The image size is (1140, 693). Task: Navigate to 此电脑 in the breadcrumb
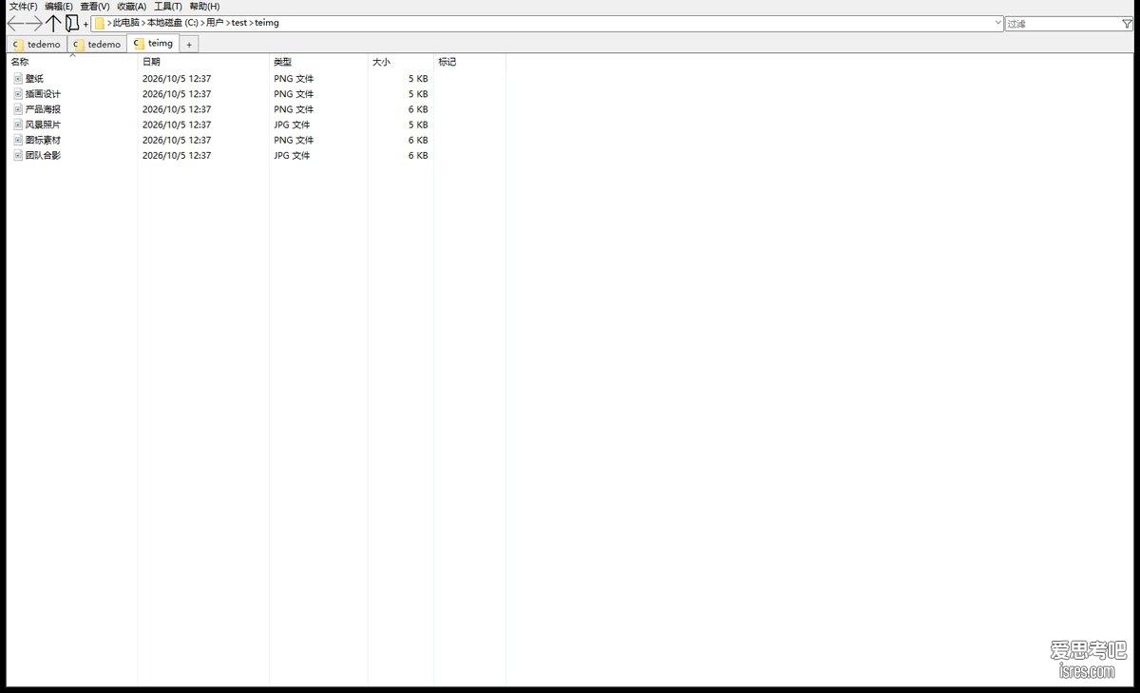126,23
